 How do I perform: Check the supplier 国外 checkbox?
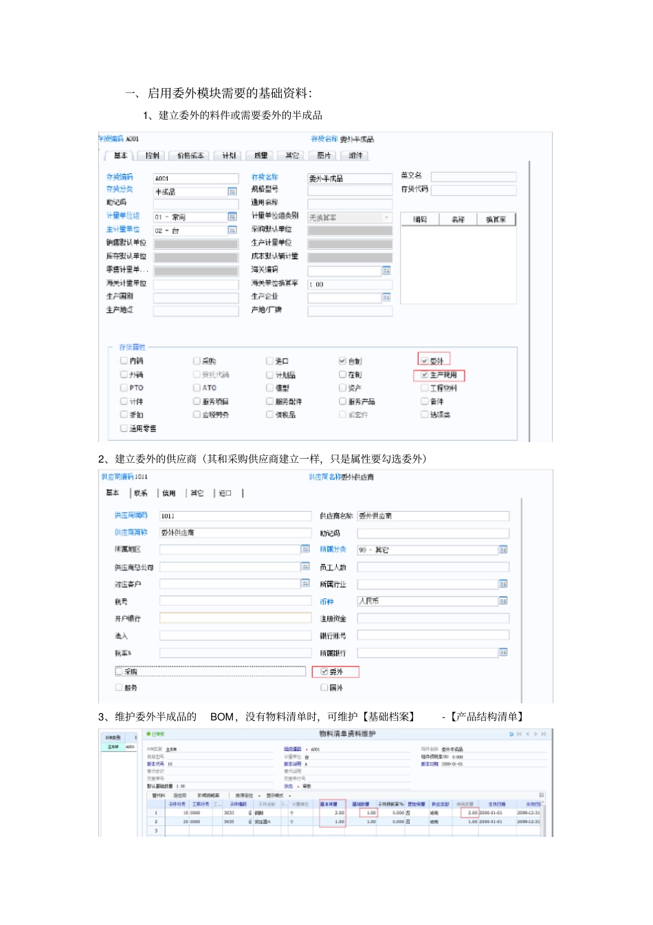click(x=324, y=687)
